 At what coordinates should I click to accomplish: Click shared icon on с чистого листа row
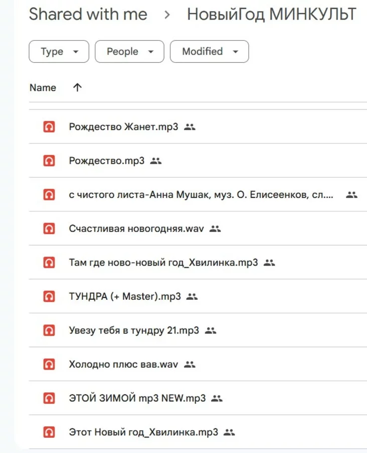coord(351,195)
